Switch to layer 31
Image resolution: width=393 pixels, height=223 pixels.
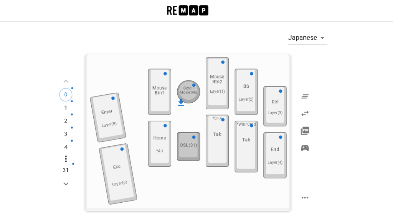[66, 170]
